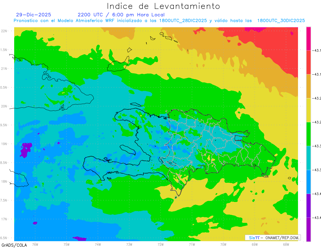Image resolution: width=321 pixels, height=248 pixels.
Task: Click the 19N latitude label
Action: click(4, 144)
